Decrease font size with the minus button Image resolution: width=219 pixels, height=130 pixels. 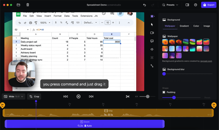(102, 22)
